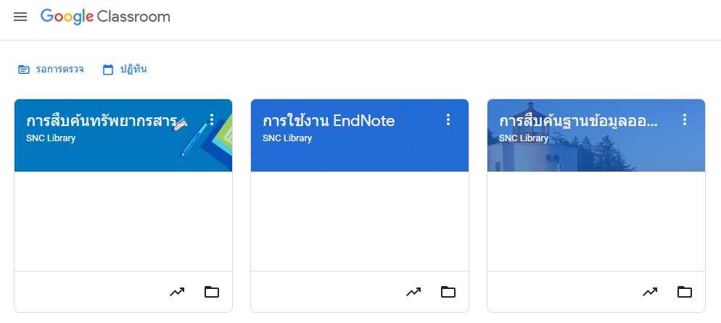Open the การสืบค้นฐานข้อมูลออ class title
The height and width of the screenshot is (323, 721).
coord(578,121)
